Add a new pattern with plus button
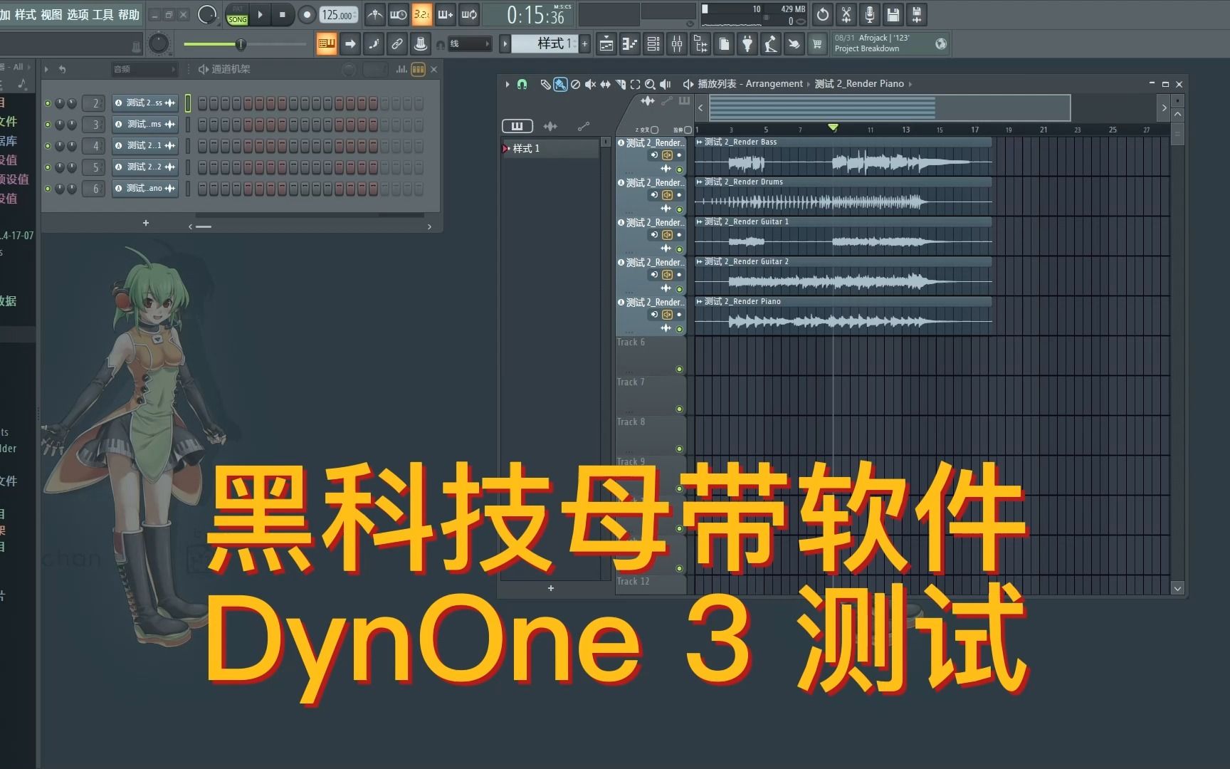 point(585,44)
